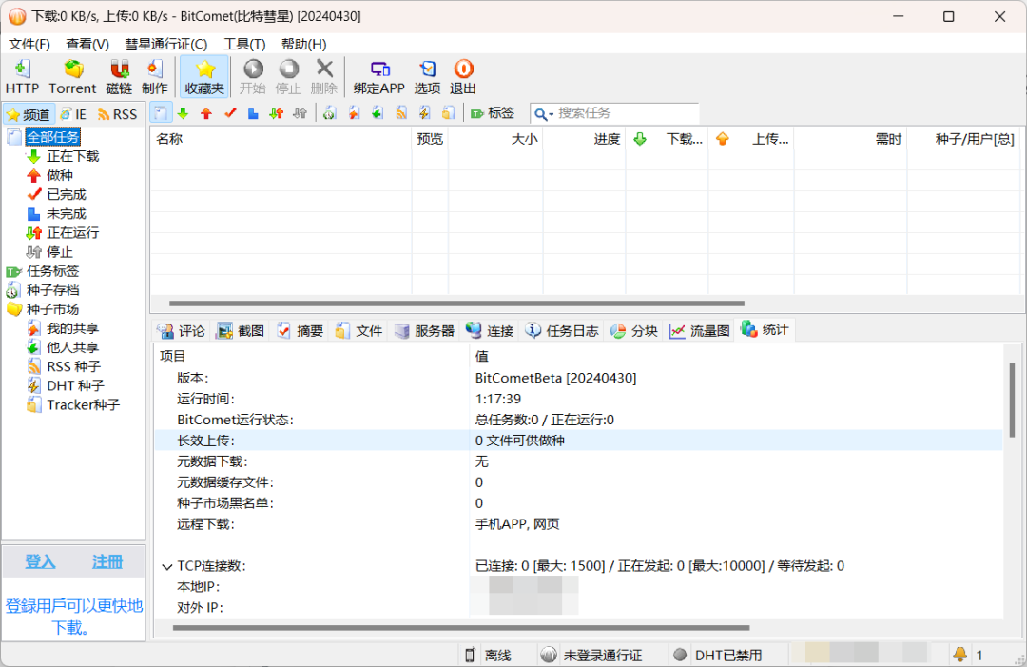1027x667 pixels.
Task: Click the 开始 start toolbar button
Action: (x=253, y=77)
